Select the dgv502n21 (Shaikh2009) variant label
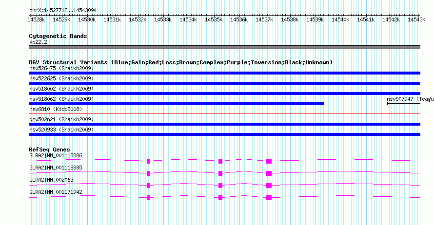Screen dimensions: 434x225 coord(61,119)
